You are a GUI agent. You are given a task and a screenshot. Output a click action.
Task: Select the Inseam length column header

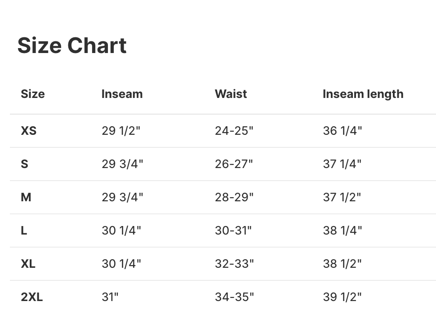[x=363, y=94]
